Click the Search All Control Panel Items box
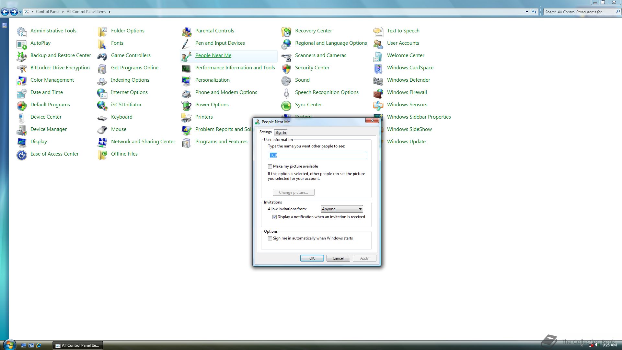Screen dimensions: 622x350 (x=580, y=12)
